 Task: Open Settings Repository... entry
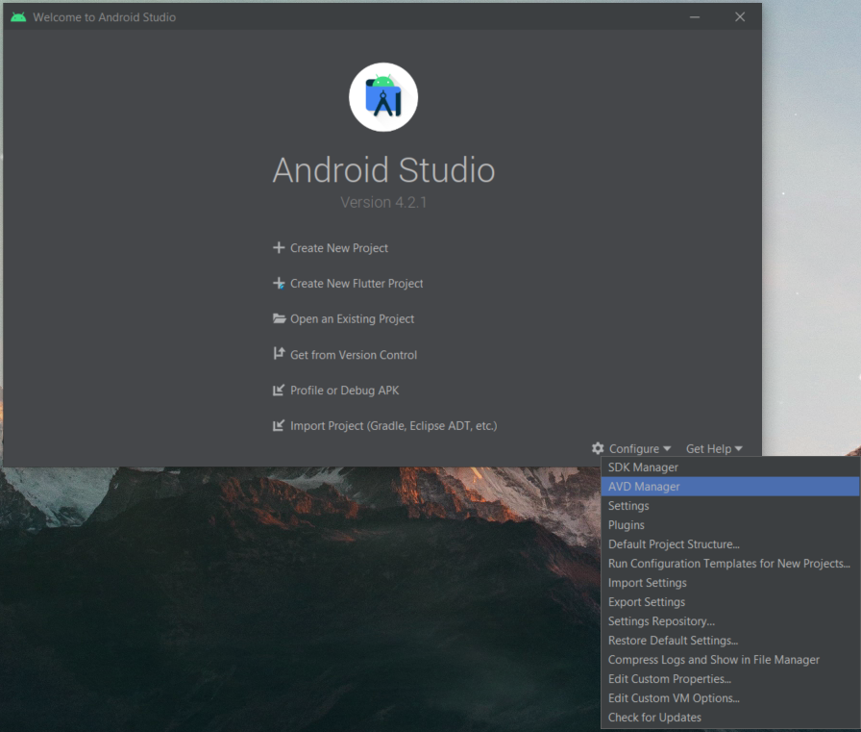730,621
